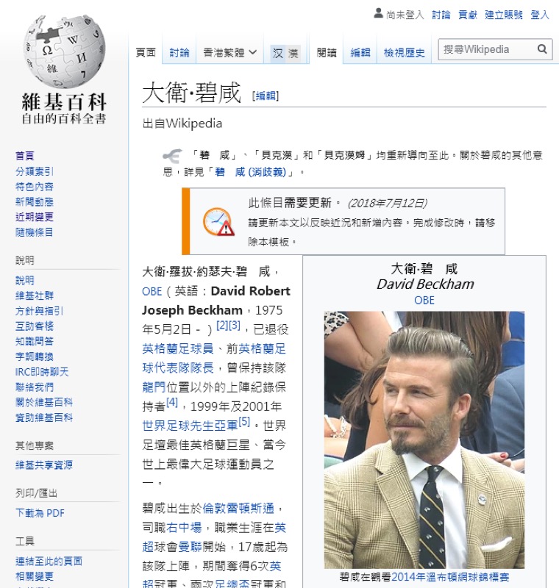Viewport: 559px width, 588px height.
Task: Click the user avatar icon beside 尚未登入
Action: click(x=378, y=14)
